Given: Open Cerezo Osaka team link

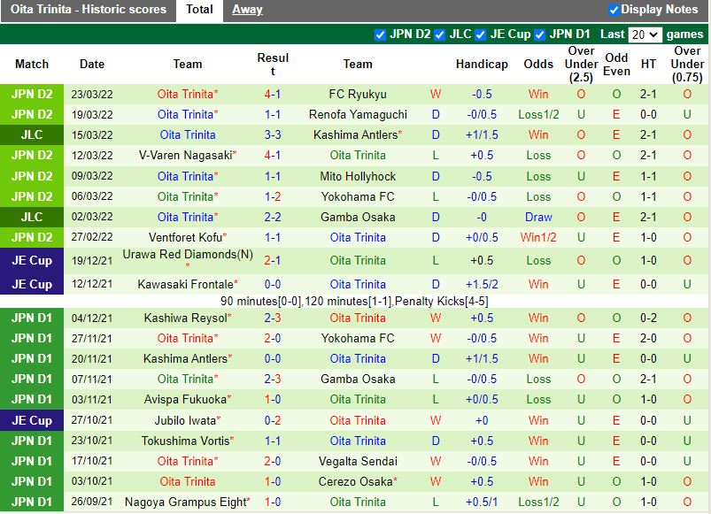Looking at the screenshot, I should click(358, 482).
